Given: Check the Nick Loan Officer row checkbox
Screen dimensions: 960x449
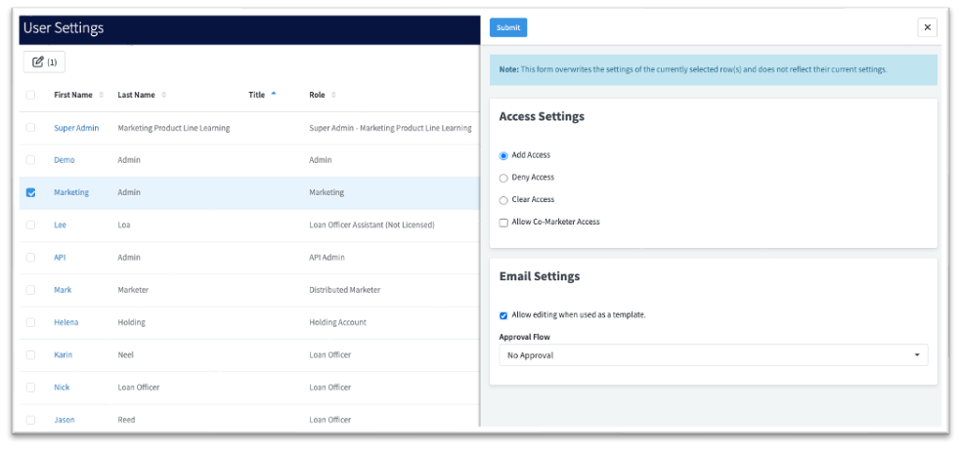Looking at the screenshot, I should coord(30,388).
